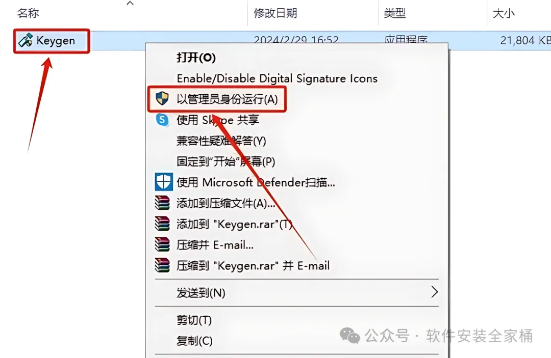
Task: Click the admin shield icon
Action: point(162,98)
